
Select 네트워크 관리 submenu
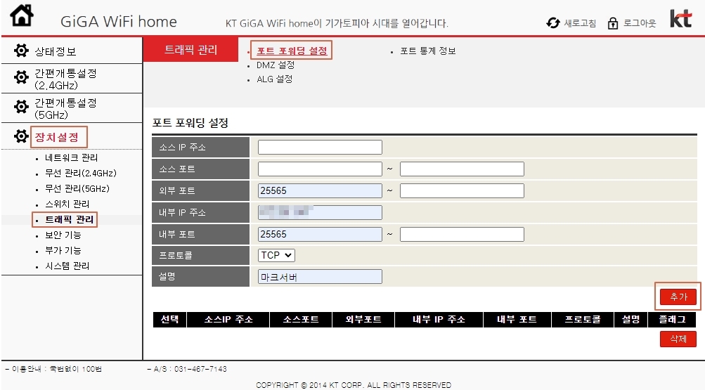[71, 157]
